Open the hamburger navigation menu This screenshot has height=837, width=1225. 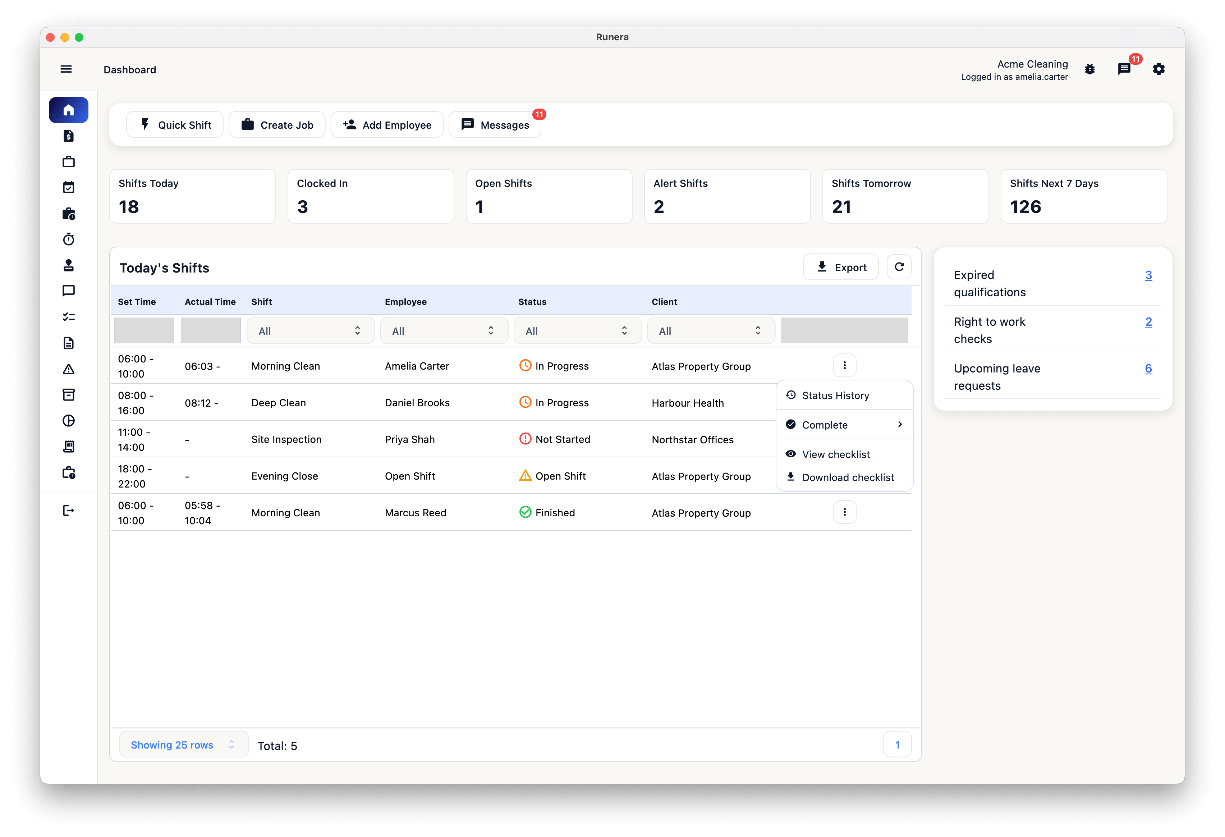click(x=66, y=69)
